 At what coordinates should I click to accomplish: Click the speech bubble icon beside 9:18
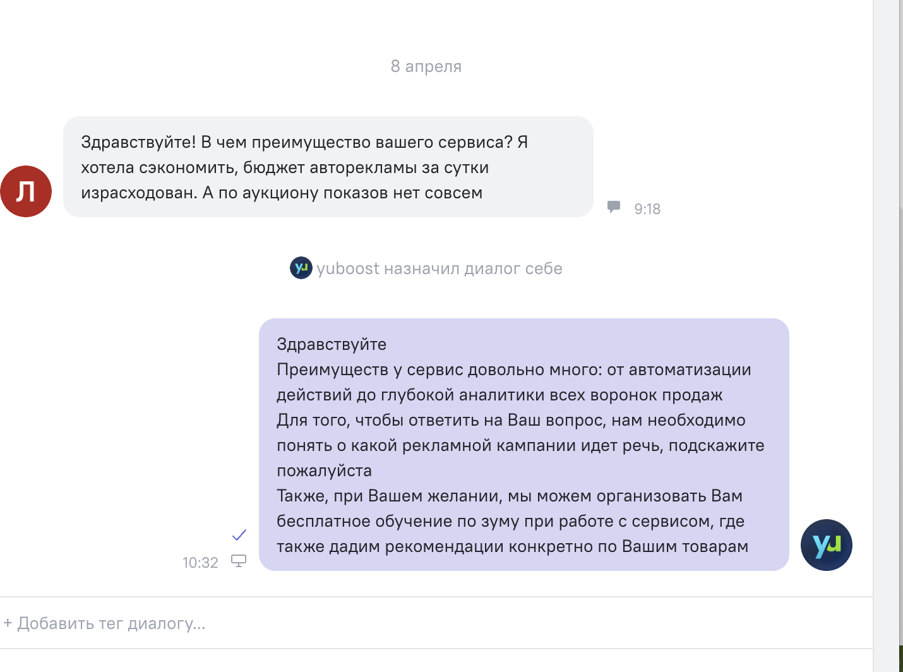[613, 207]
